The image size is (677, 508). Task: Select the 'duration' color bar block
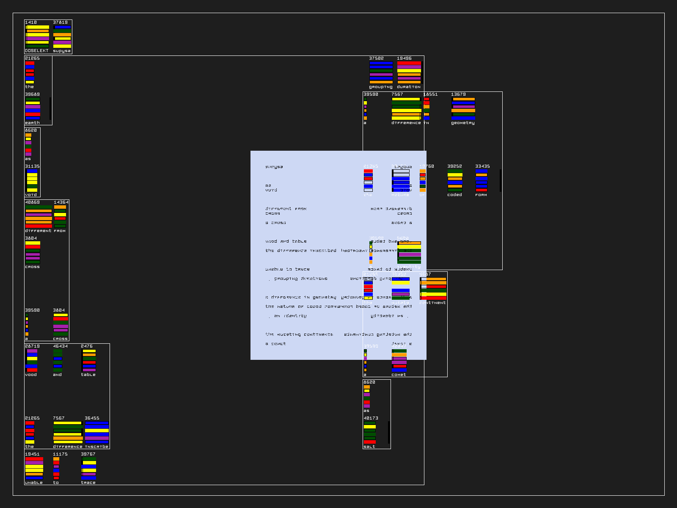(409, 72)
